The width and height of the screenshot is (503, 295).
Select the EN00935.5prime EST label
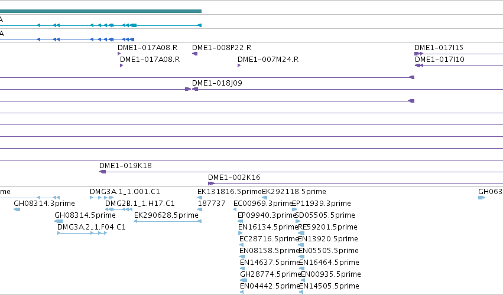tap(331, 274)
